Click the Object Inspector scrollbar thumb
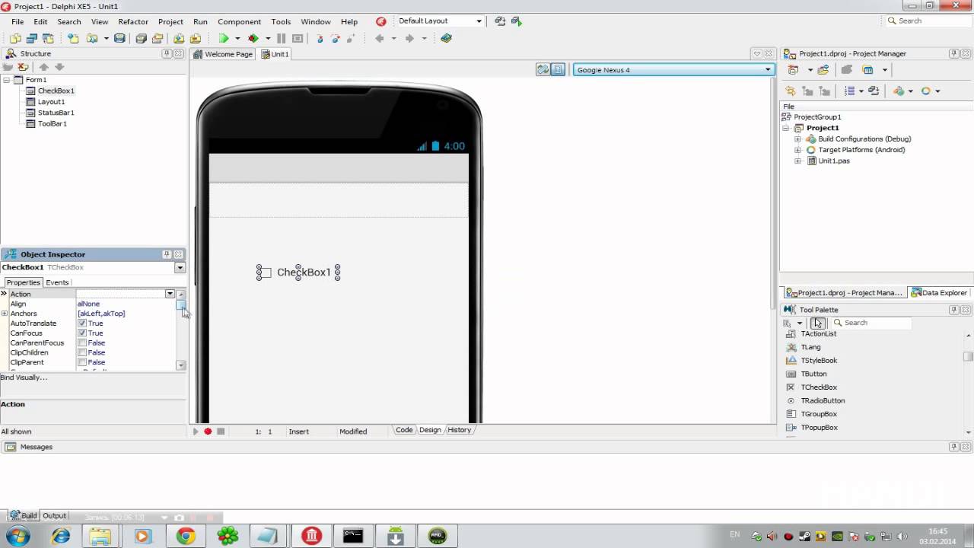Image resolution: width=974 pixels, height=548 pixels. click(x=181, y=305)
